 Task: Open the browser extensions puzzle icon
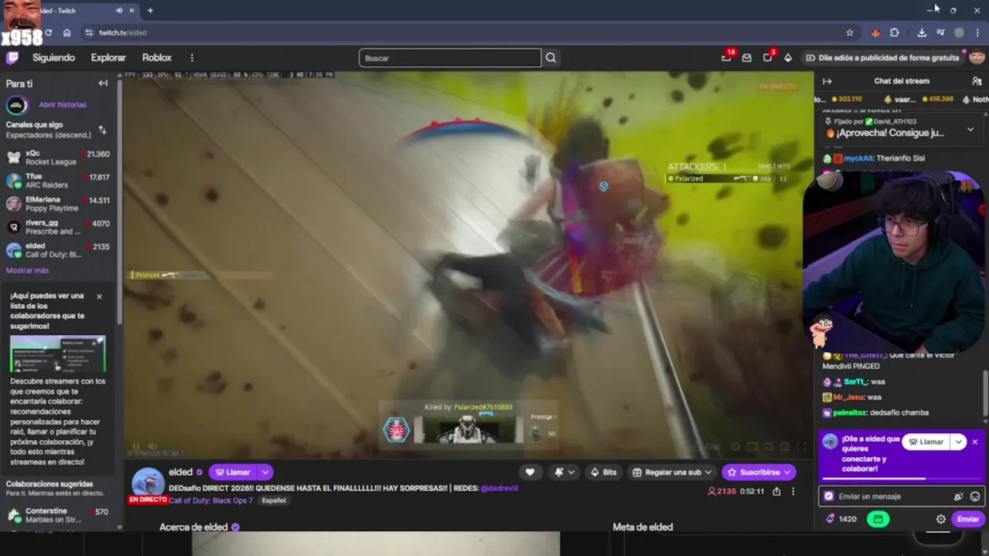coord(895,32)
